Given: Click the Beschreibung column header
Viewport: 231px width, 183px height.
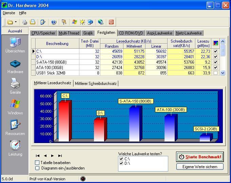Looking at the screenshot, I should (57, 44).
